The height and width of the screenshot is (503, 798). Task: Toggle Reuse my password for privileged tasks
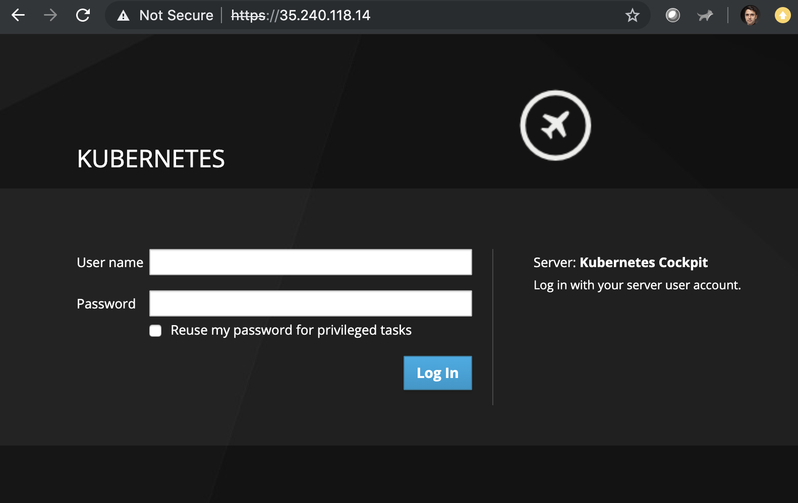155,331
